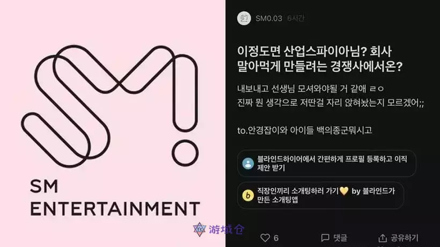This screenshot has width=440, height=247.
Task: Click the post body starting with 내보내고 선생님
Action: coord(331,96)
